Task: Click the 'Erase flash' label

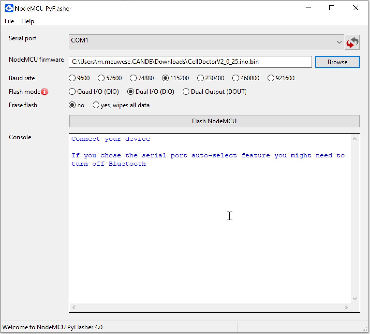Action: tap(23, 105)
